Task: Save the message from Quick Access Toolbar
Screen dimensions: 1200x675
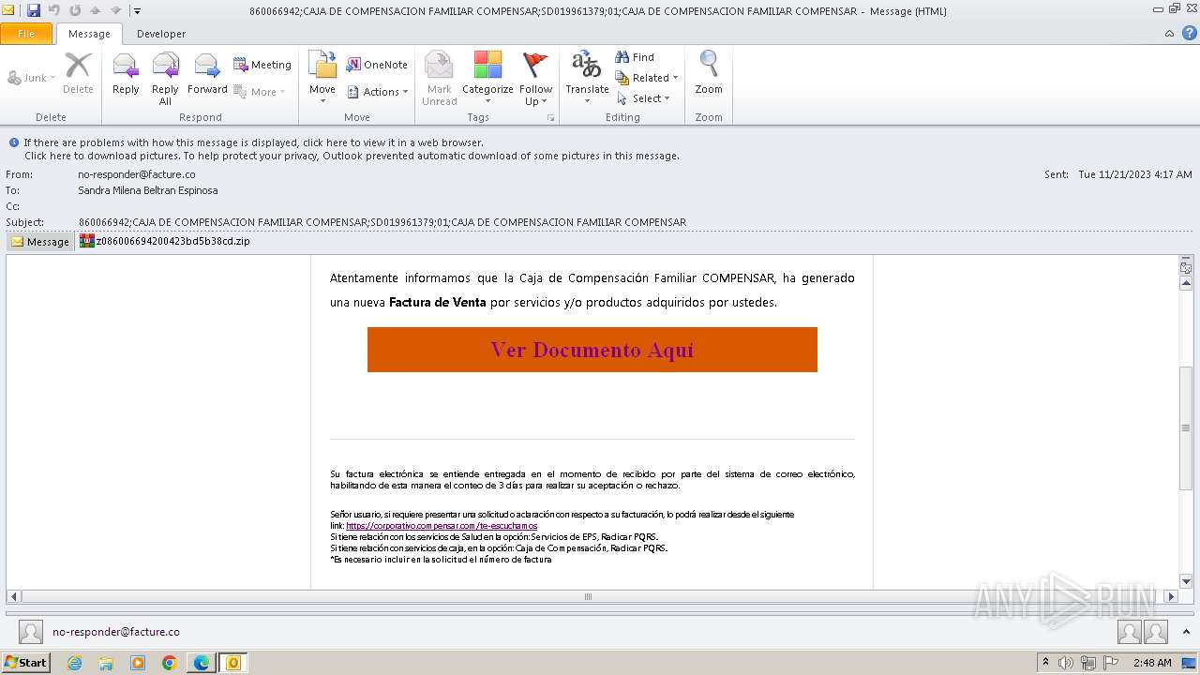Action: [34, 11]
